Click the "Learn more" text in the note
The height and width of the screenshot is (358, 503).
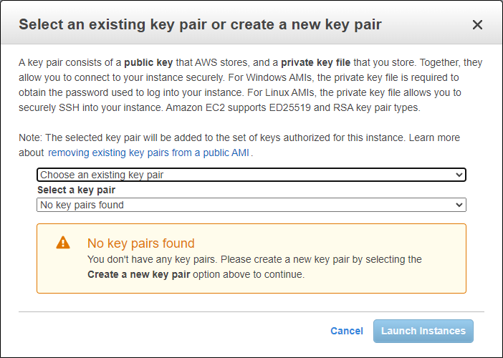[434, 137]
